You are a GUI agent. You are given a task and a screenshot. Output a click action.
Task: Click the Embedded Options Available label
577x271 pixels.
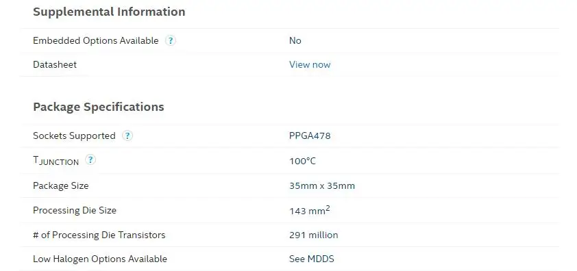tap(96, 40)
